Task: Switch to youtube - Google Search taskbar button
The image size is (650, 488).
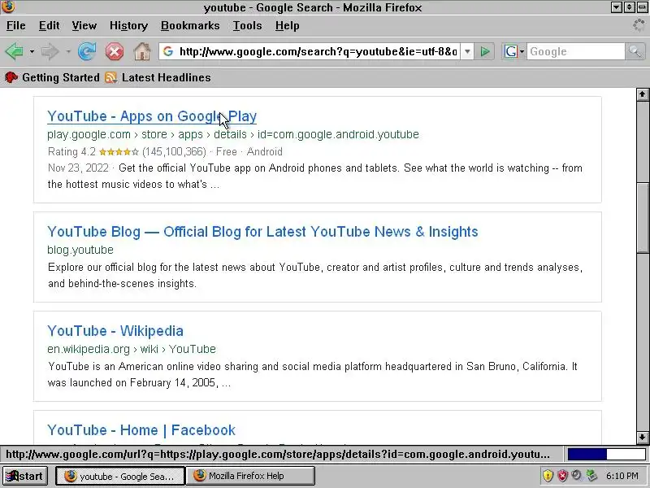Action: click(119, 476)
